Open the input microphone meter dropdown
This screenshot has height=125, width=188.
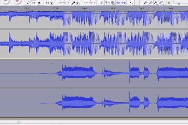[77, 3]
